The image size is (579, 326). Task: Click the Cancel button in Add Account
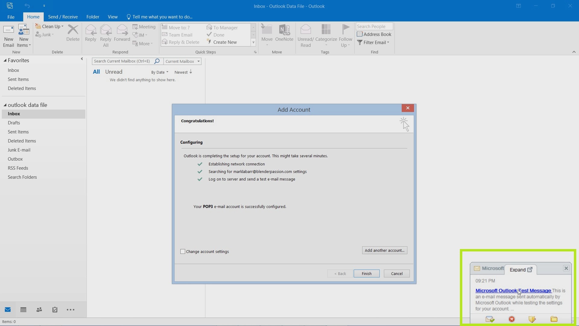[397, 273]
